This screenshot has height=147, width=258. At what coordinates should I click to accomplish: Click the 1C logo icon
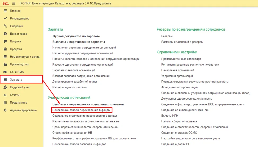6,3
